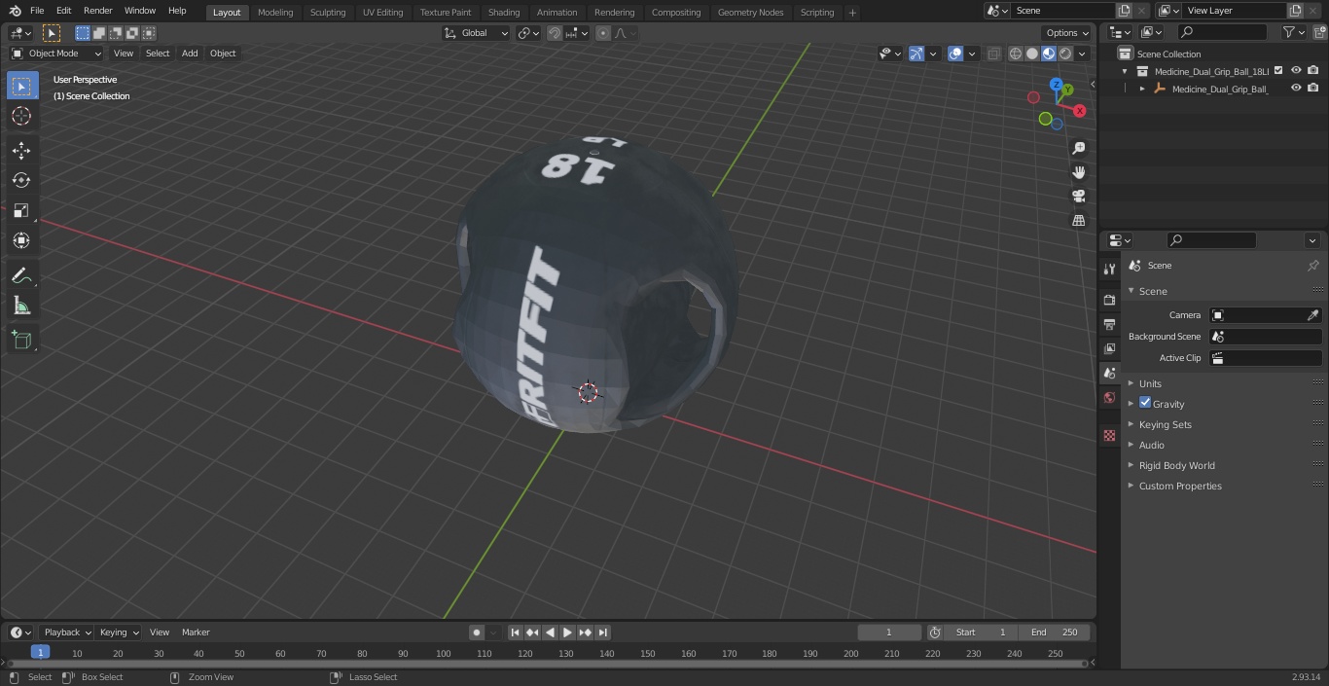Image resolution: width=1329 pixels, height=686 pixels.
Task: Switch to the Modeling workspace tab
Action: 275,13
